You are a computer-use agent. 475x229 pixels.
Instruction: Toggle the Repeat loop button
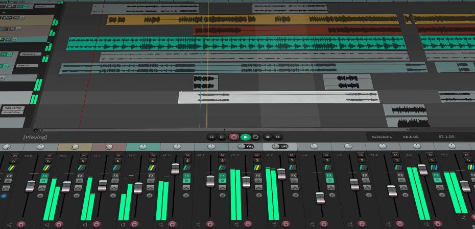(x=255, y=137)
